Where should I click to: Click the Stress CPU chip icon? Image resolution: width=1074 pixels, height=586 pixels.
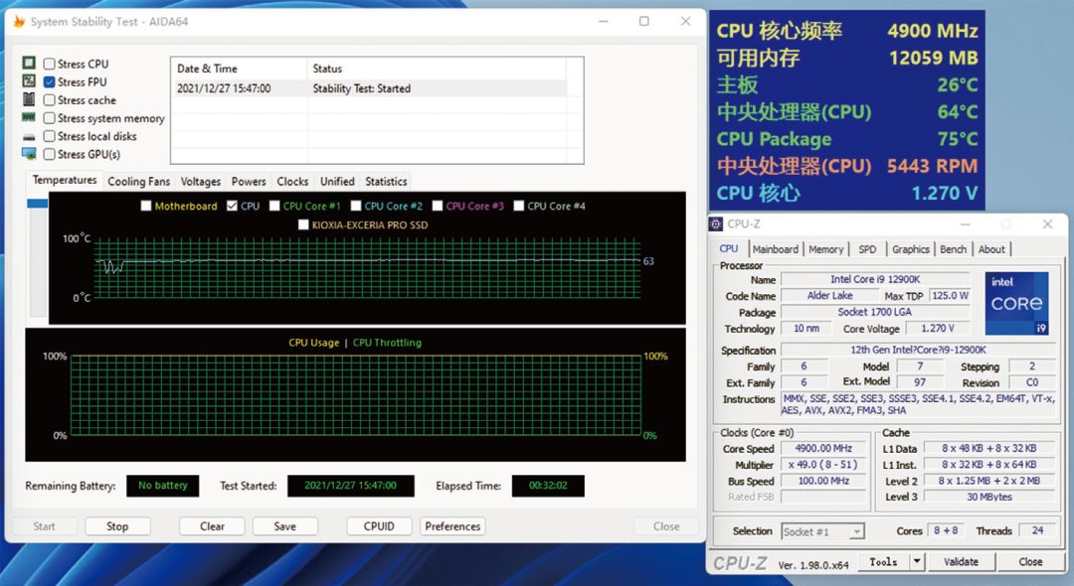tap(29, 64)
